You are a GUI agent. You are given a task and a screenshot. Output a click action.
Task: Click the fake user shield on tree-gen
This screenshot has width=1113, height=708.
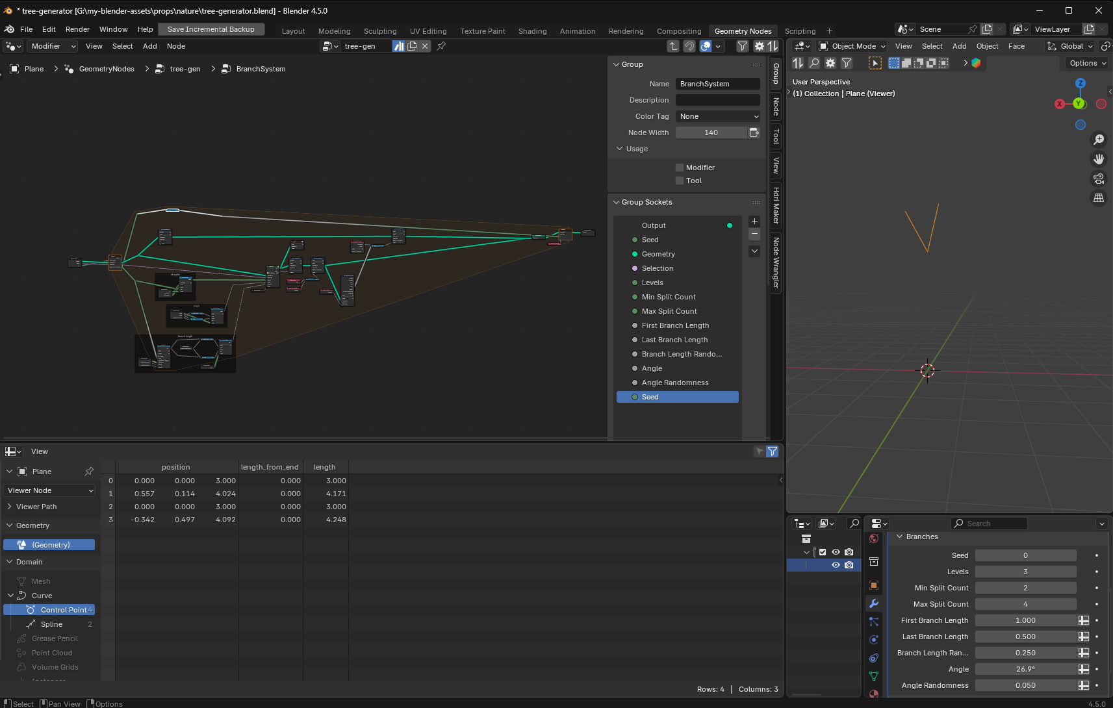(x=398, y=46)
